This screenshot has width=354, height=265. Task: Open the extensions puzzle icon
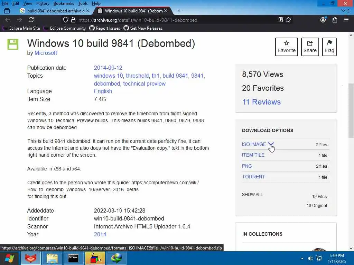pos(335,20)
